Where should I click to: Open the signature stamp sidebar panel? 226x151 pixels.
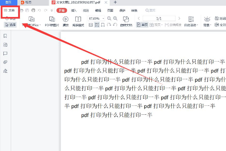click(x=5, y=71)
